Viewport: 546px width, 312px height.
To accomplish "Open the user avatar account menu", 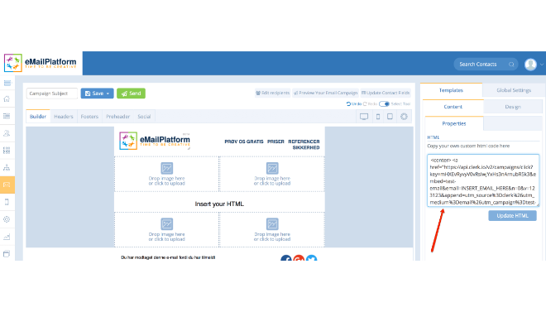I will 530,65.
